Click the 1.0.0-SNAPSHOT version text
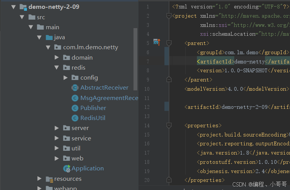 point(246,71)
